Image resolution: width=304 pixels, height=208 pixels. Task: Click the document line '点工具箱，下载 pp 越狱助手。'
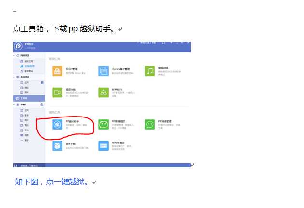[64, 29]
